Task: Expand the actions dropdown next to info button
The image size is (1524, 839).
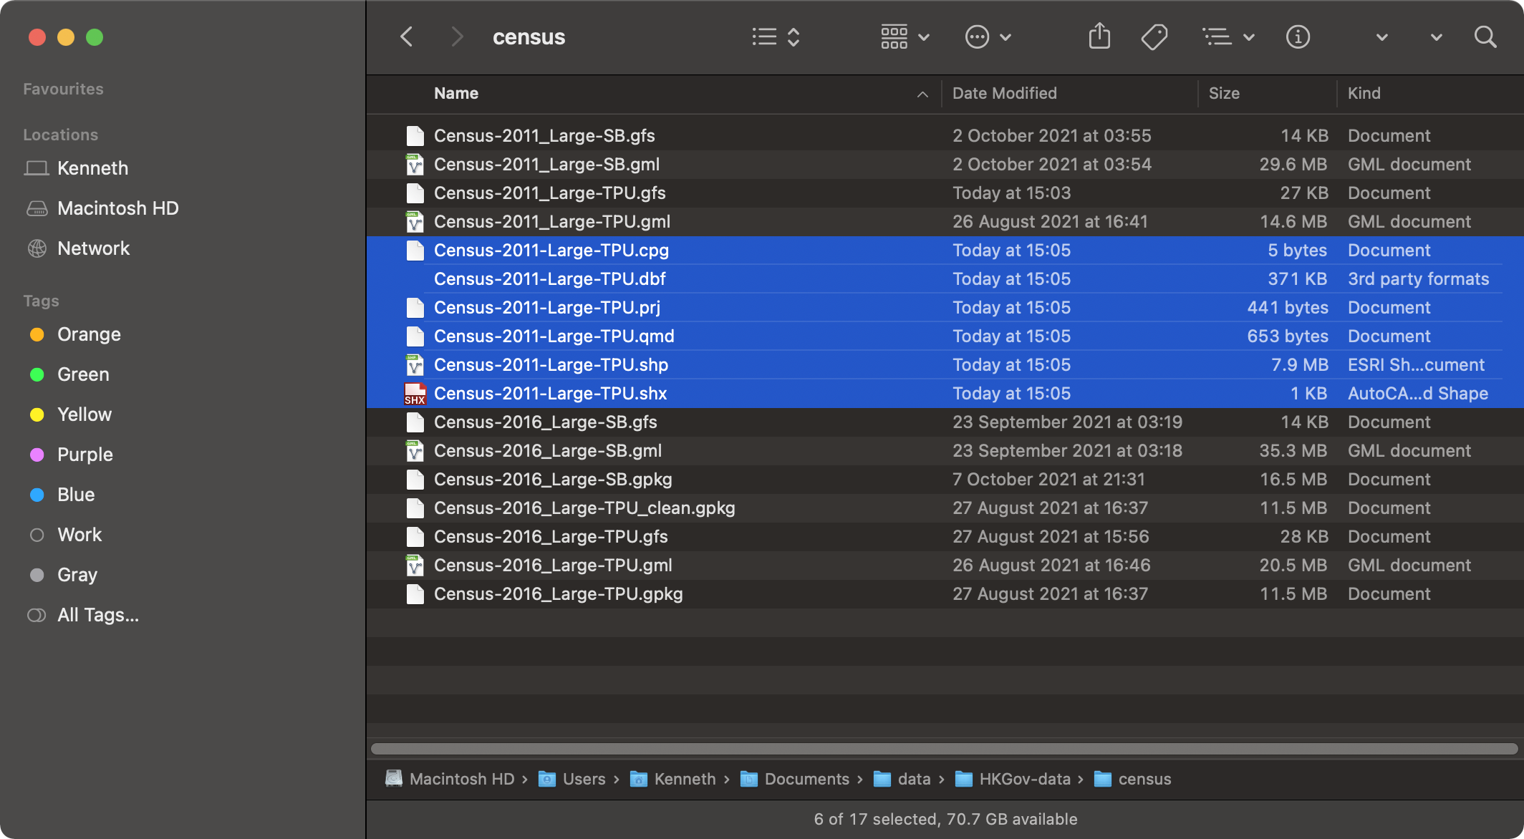Action: click(1379, 37)
